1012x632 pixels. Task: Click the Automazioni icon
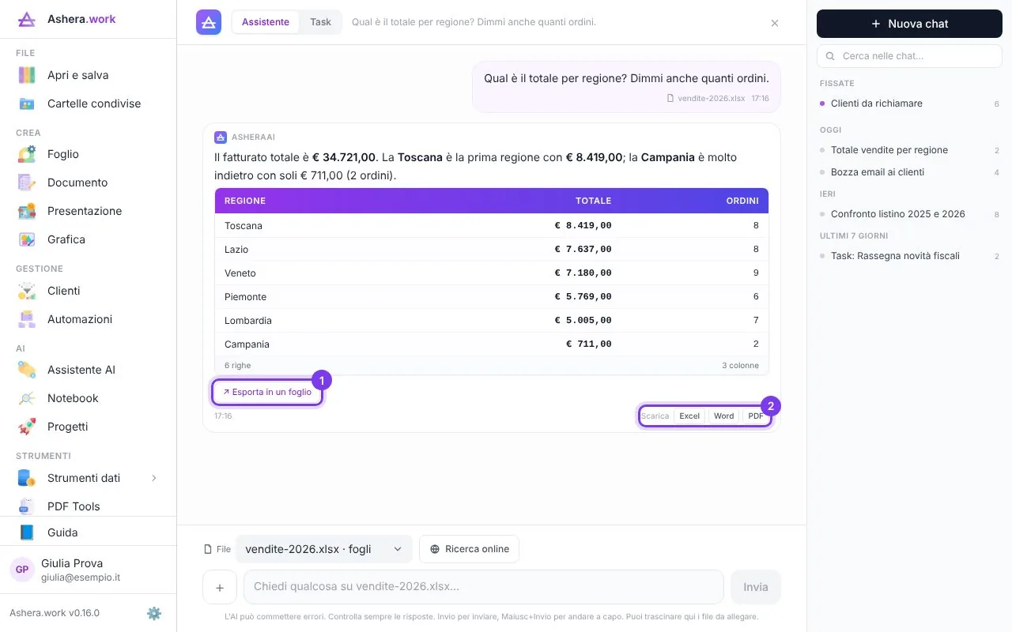(27, 319)
